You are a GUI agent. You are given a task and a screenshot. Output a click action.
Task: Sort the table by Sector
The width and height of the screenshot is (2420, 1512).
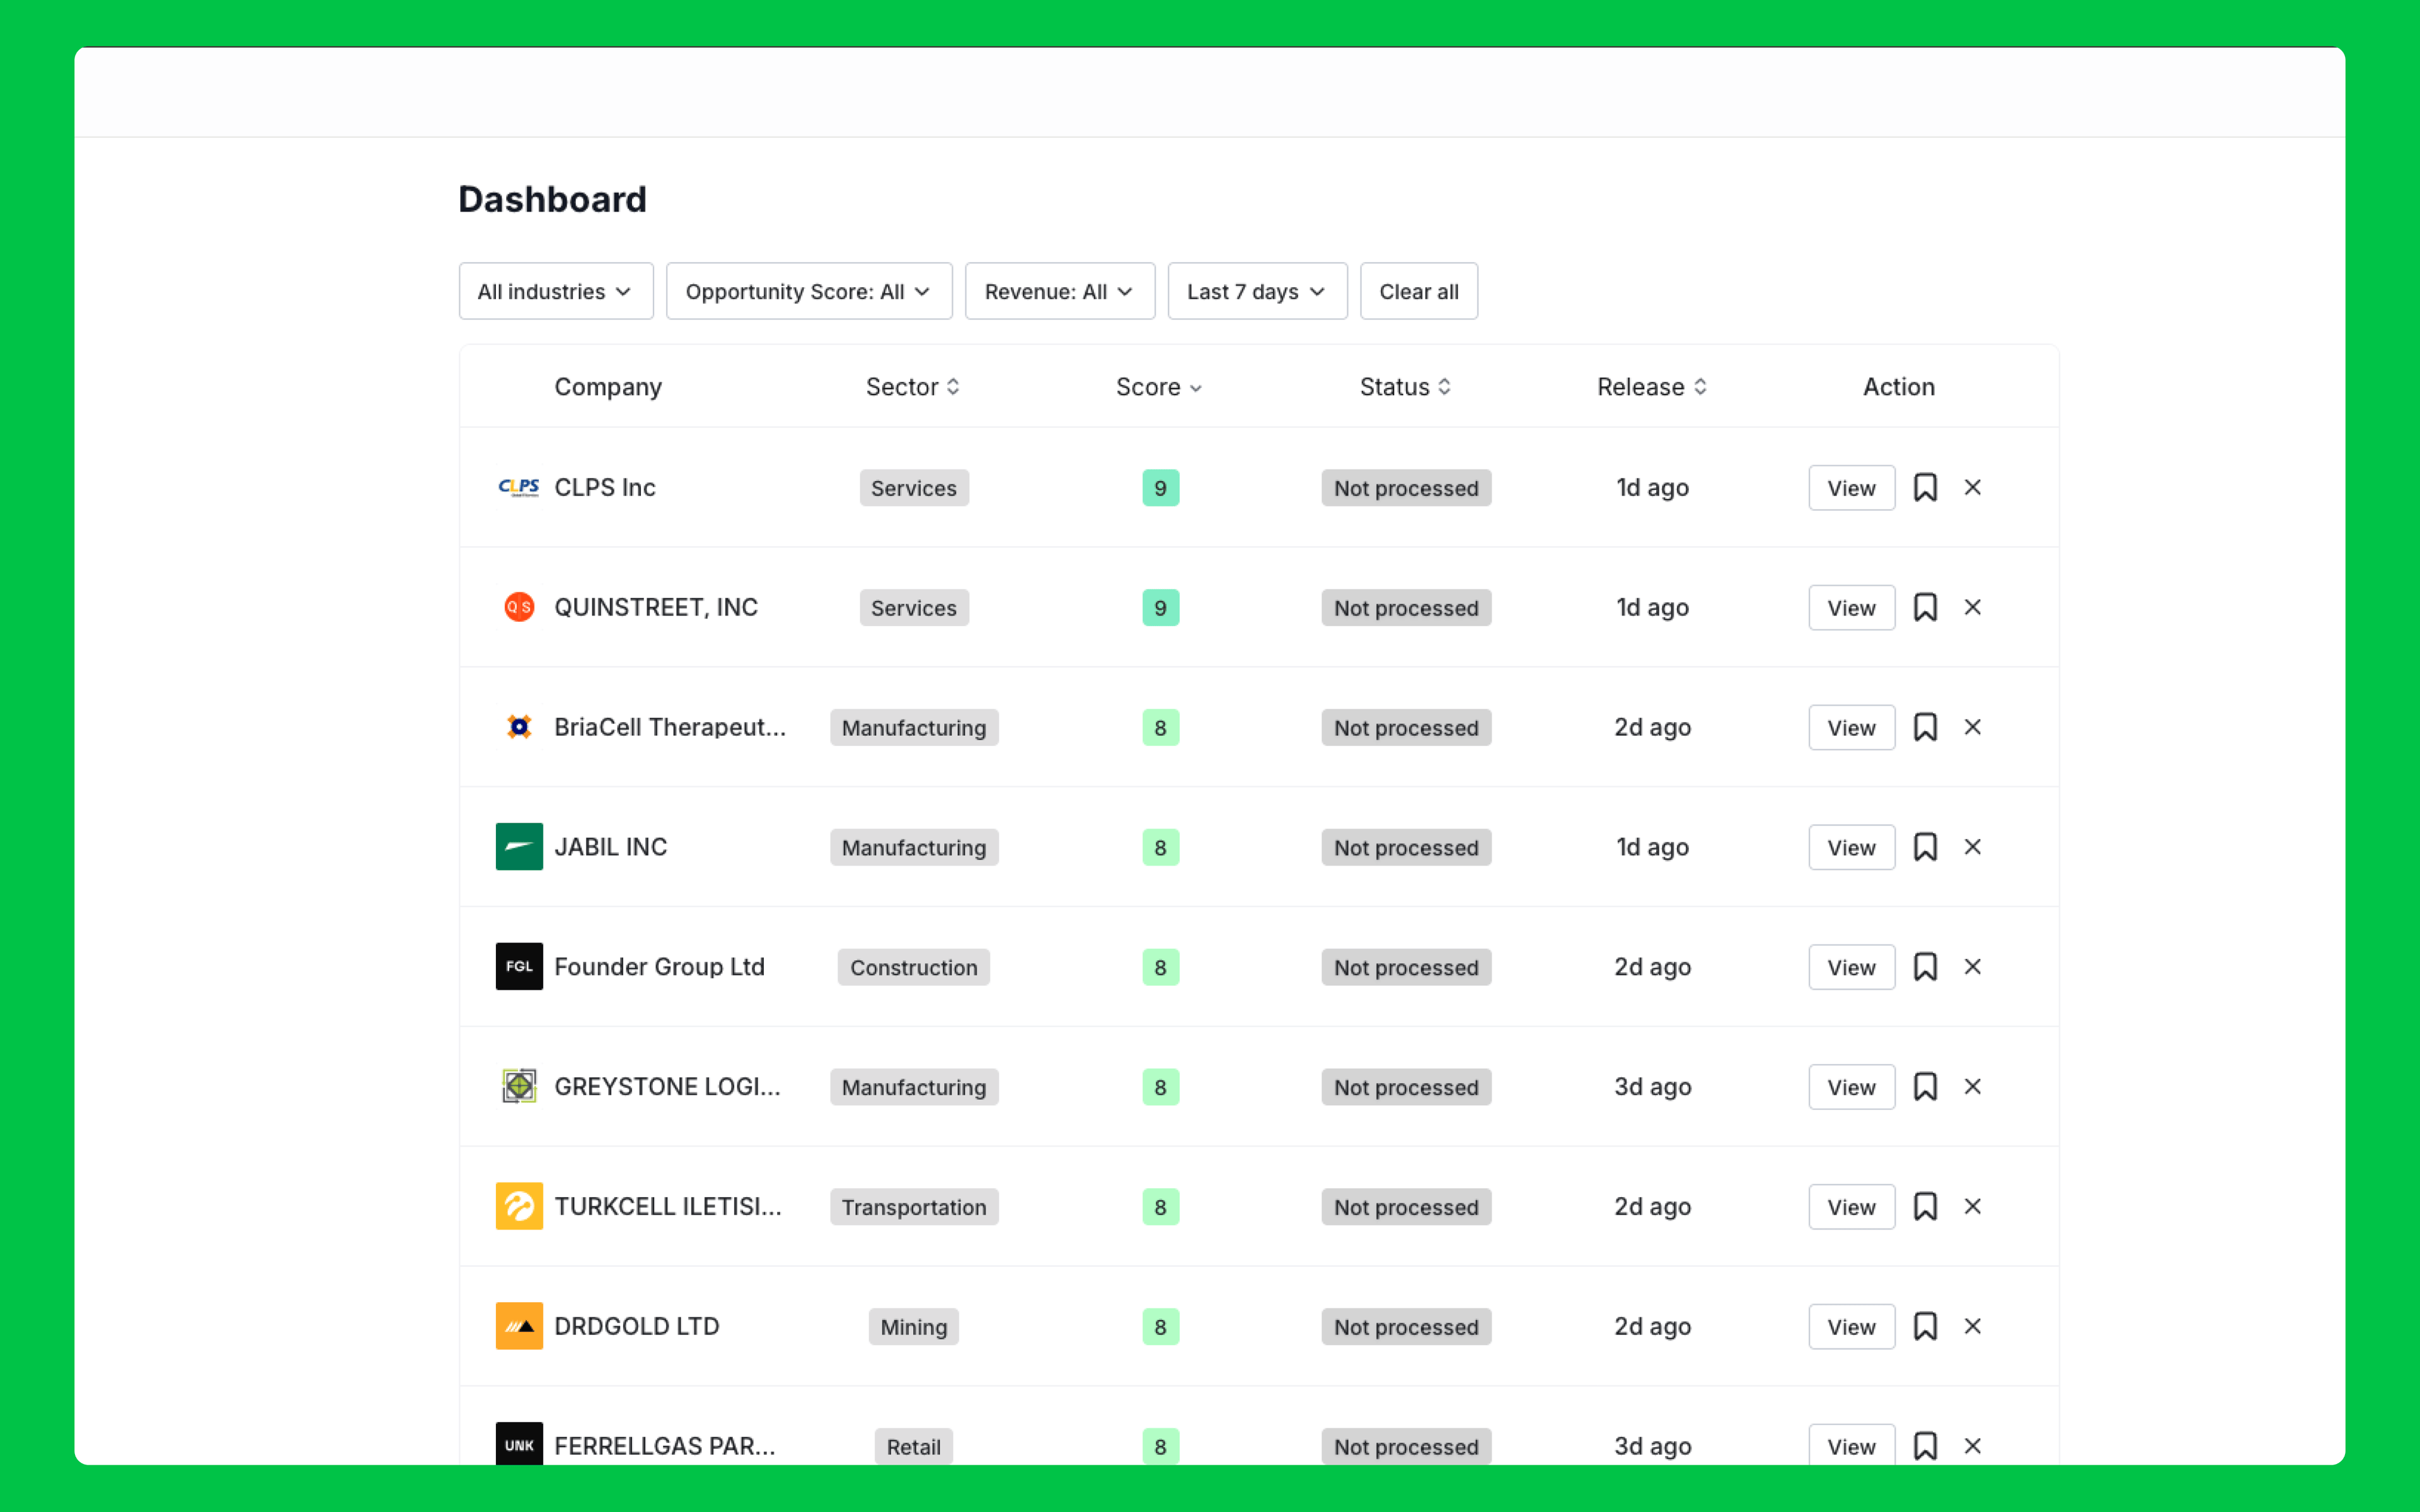pyautogui.click(x=911, y=387)
